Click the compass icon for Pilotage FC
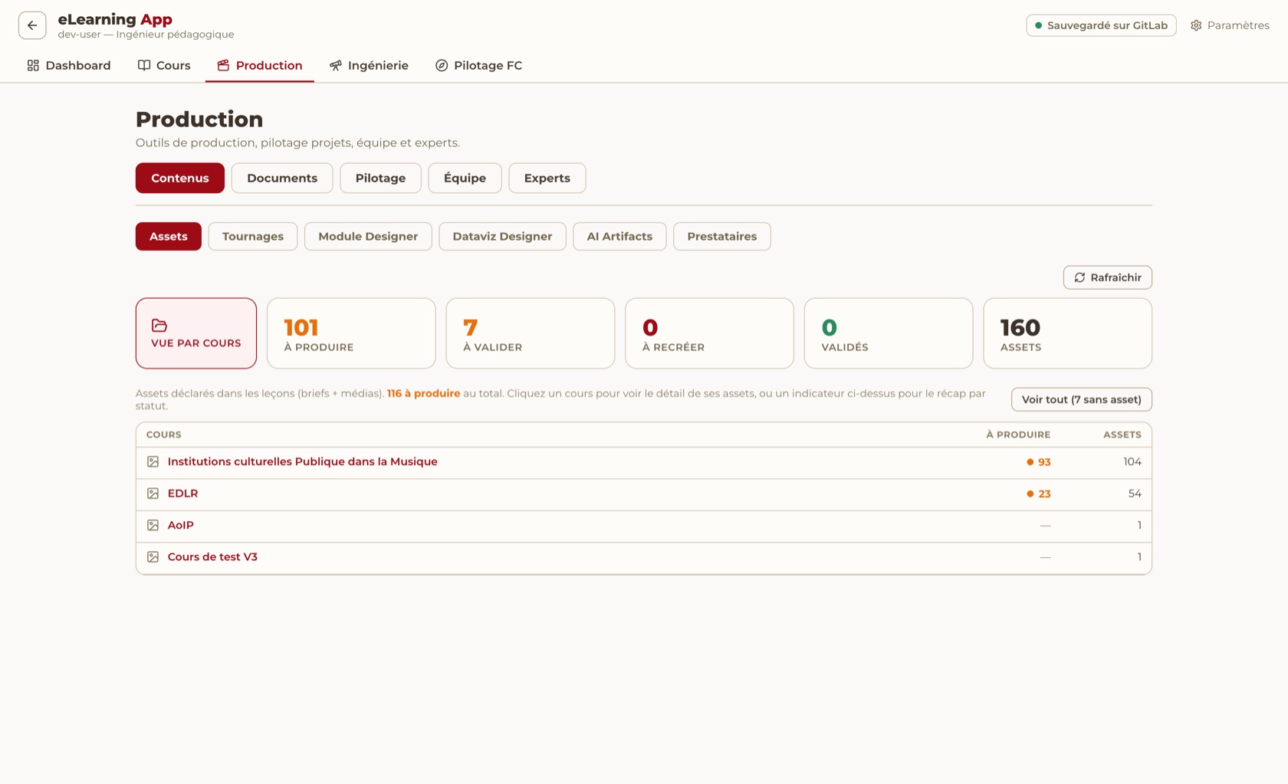 [442, 65]
